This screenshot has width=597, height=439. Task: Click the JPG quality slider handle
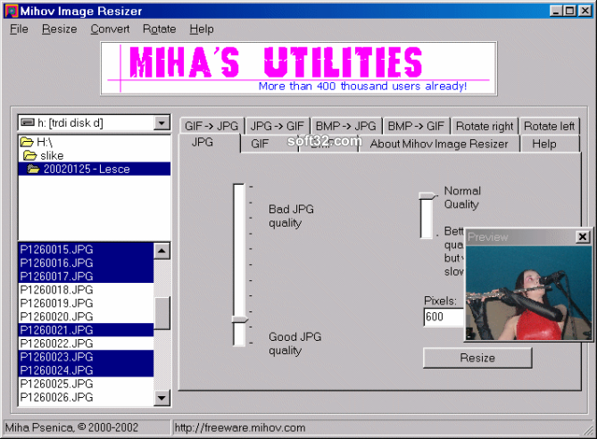(x=240, y=319)
